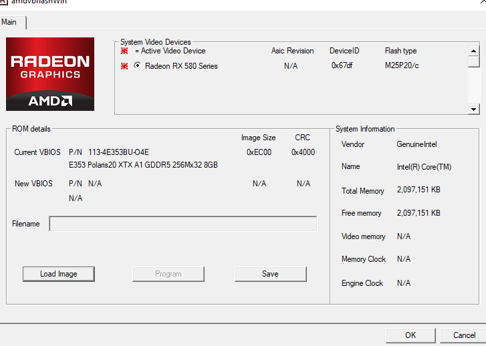Click the Save button
Screen dimensions: 486x346
pyautogui.click(x=271, y=274)
